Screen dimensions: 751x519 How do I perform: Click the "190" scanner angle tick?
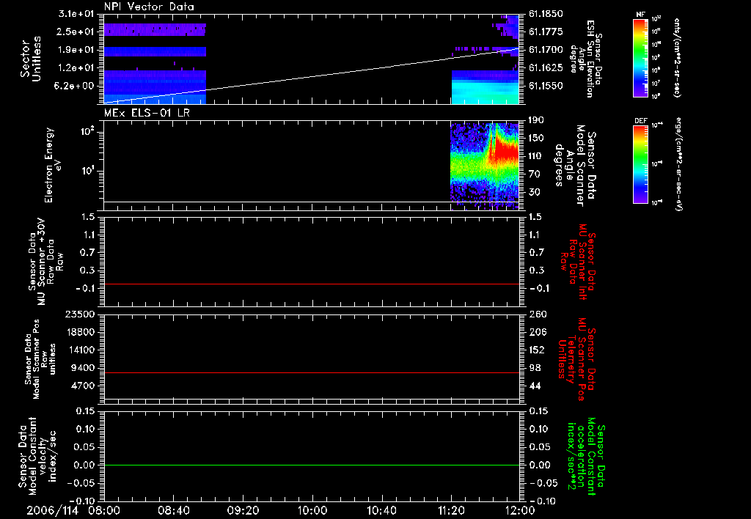point(536,120)
